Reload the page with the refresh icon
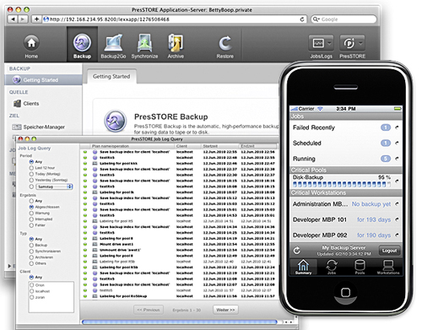 pos(302,19)
